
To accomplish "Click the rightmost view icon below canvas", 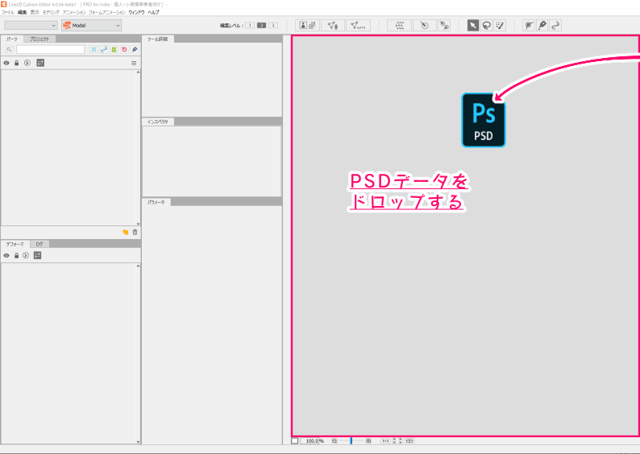I will point(409,441).
